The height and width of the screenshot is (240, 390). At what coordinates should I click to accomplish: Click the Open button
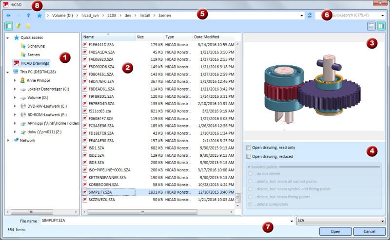click(335, 231)
